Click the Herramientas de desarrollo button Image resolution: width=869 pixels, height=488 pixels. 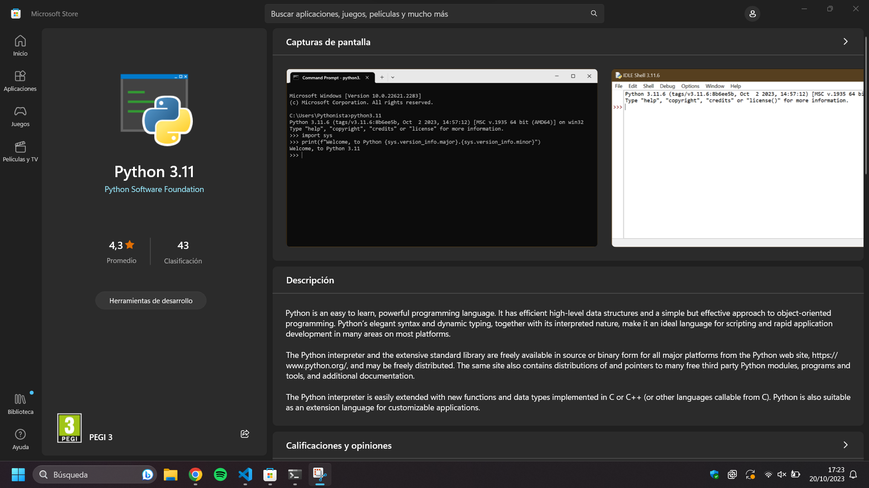tap(151, 300)
